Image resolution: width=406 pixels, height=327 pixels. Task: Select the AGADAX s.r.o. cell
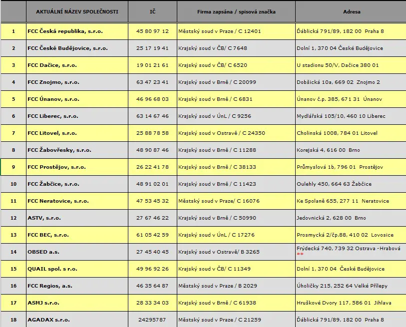[77, 320]
